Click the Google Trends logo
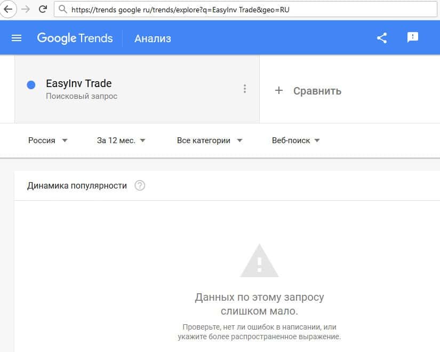Image resolution: width=440 pixels, height=352 pixels. click(75, 38)
